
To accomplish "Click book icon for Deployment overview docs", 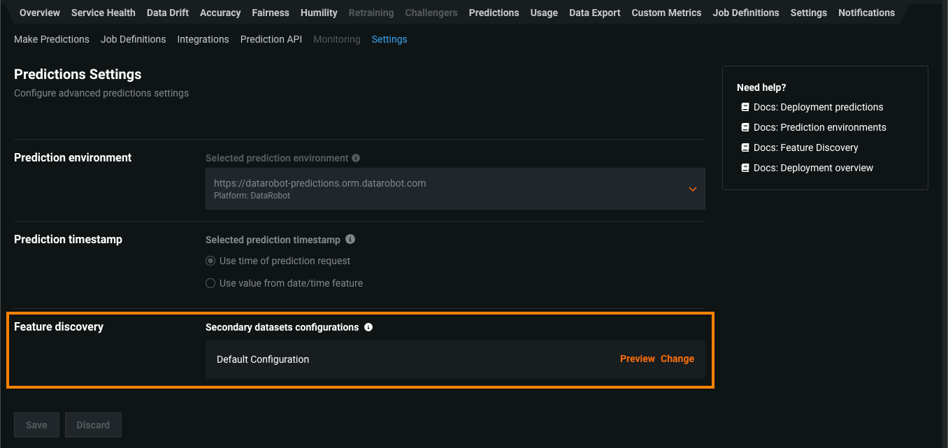I will (745, 168).
